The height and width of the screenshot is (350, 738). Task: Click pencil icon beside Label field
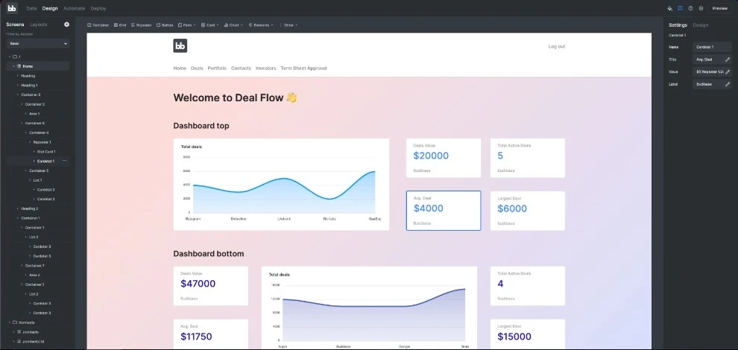[728, 84]
